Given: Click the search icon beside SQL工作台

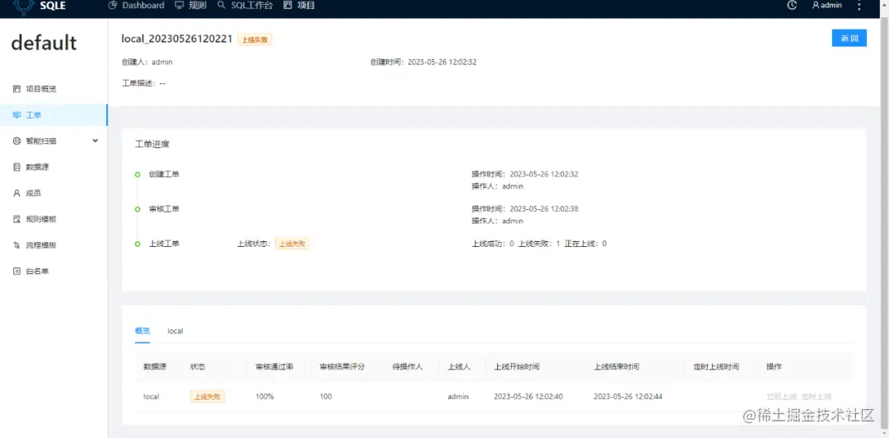Looking at the screenshot, I should point(221,5).
